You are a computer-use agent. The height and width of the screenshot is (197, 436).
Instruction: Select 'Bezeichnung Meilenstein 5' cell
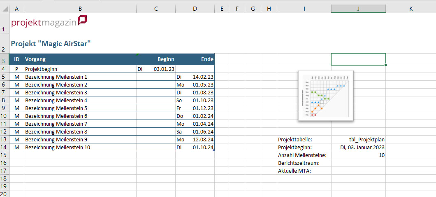(80, 108)
